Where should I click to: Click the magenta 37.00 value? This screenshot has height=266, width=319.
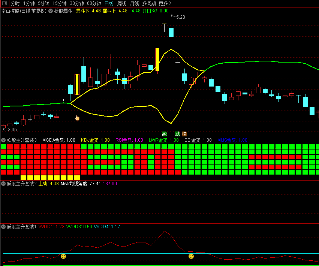pyautogui.click(x=111, y=184)
